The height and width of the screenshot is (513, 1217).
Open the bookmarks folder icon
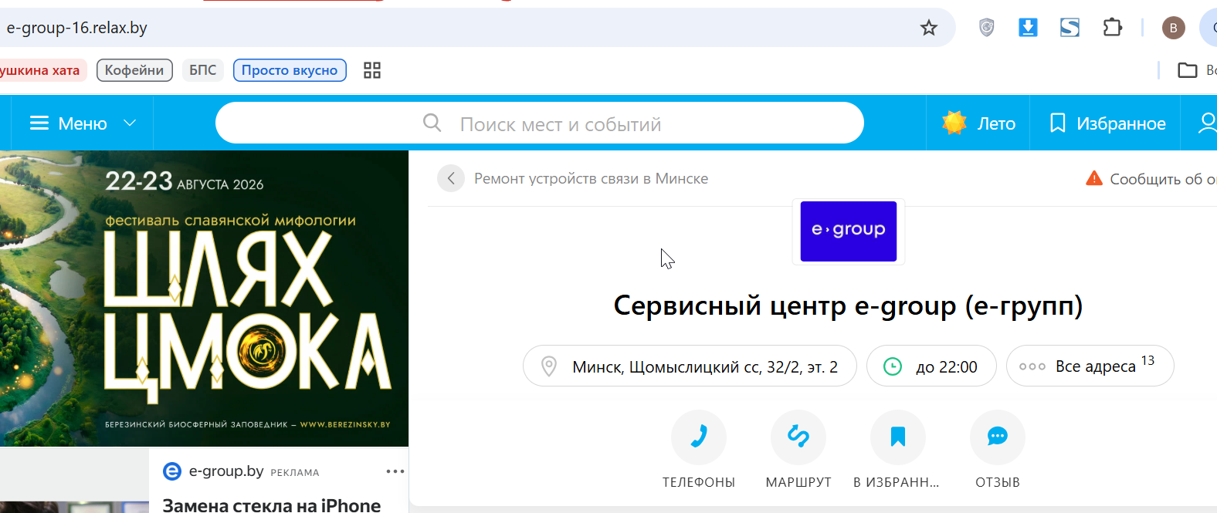tap(1187, 70)
